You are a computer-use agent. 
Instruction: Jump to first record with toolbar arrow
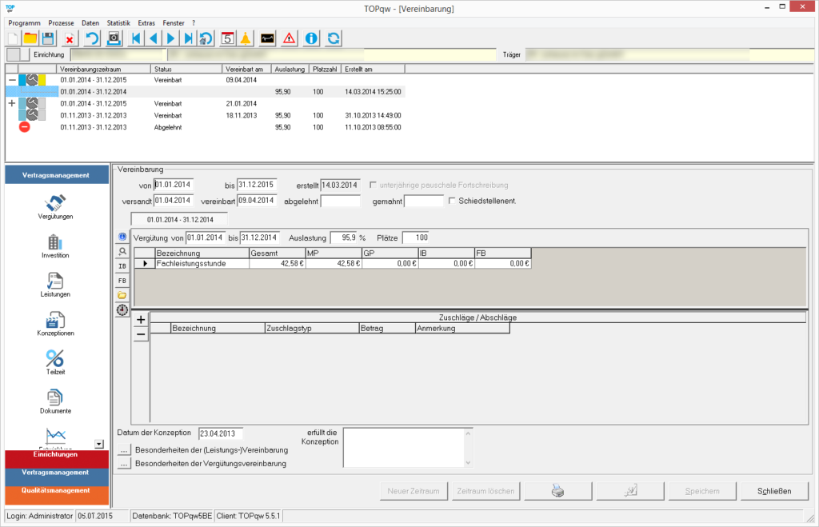pyautogui.click(x=136, y=38)
